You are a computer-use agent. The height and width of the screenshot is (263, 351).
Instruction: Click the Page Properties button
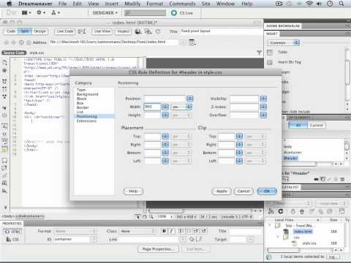point(158,249)
